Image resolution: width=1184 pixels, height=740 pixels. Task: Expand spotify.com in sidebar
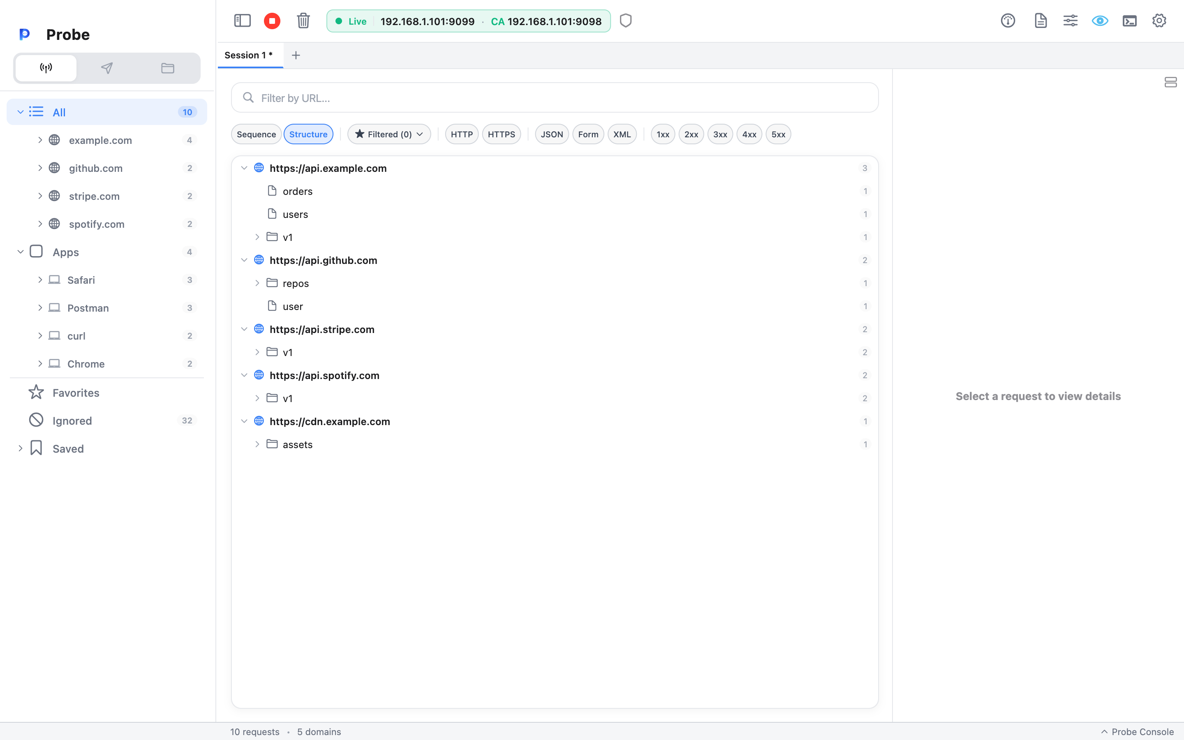(40, 224)
